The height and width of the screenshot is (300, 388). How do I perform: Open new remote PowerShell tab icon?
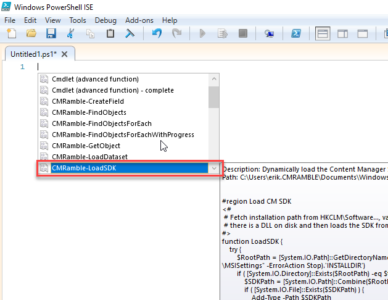click(x=269, y=33)
